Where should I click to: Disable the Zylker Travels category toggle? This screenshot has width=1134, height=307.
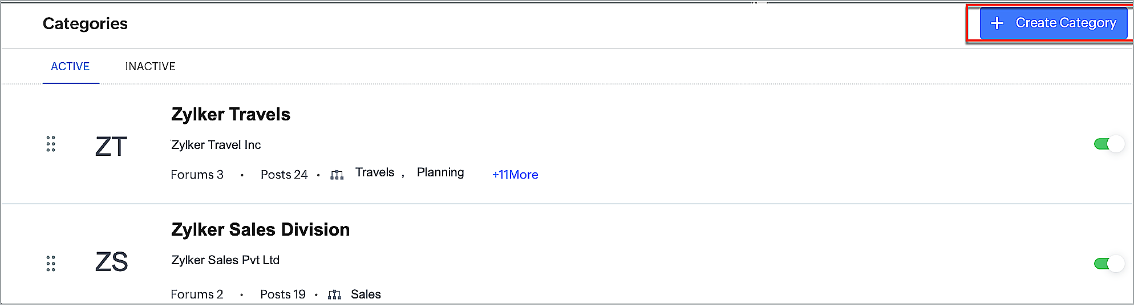click(x=1108, y=144)
